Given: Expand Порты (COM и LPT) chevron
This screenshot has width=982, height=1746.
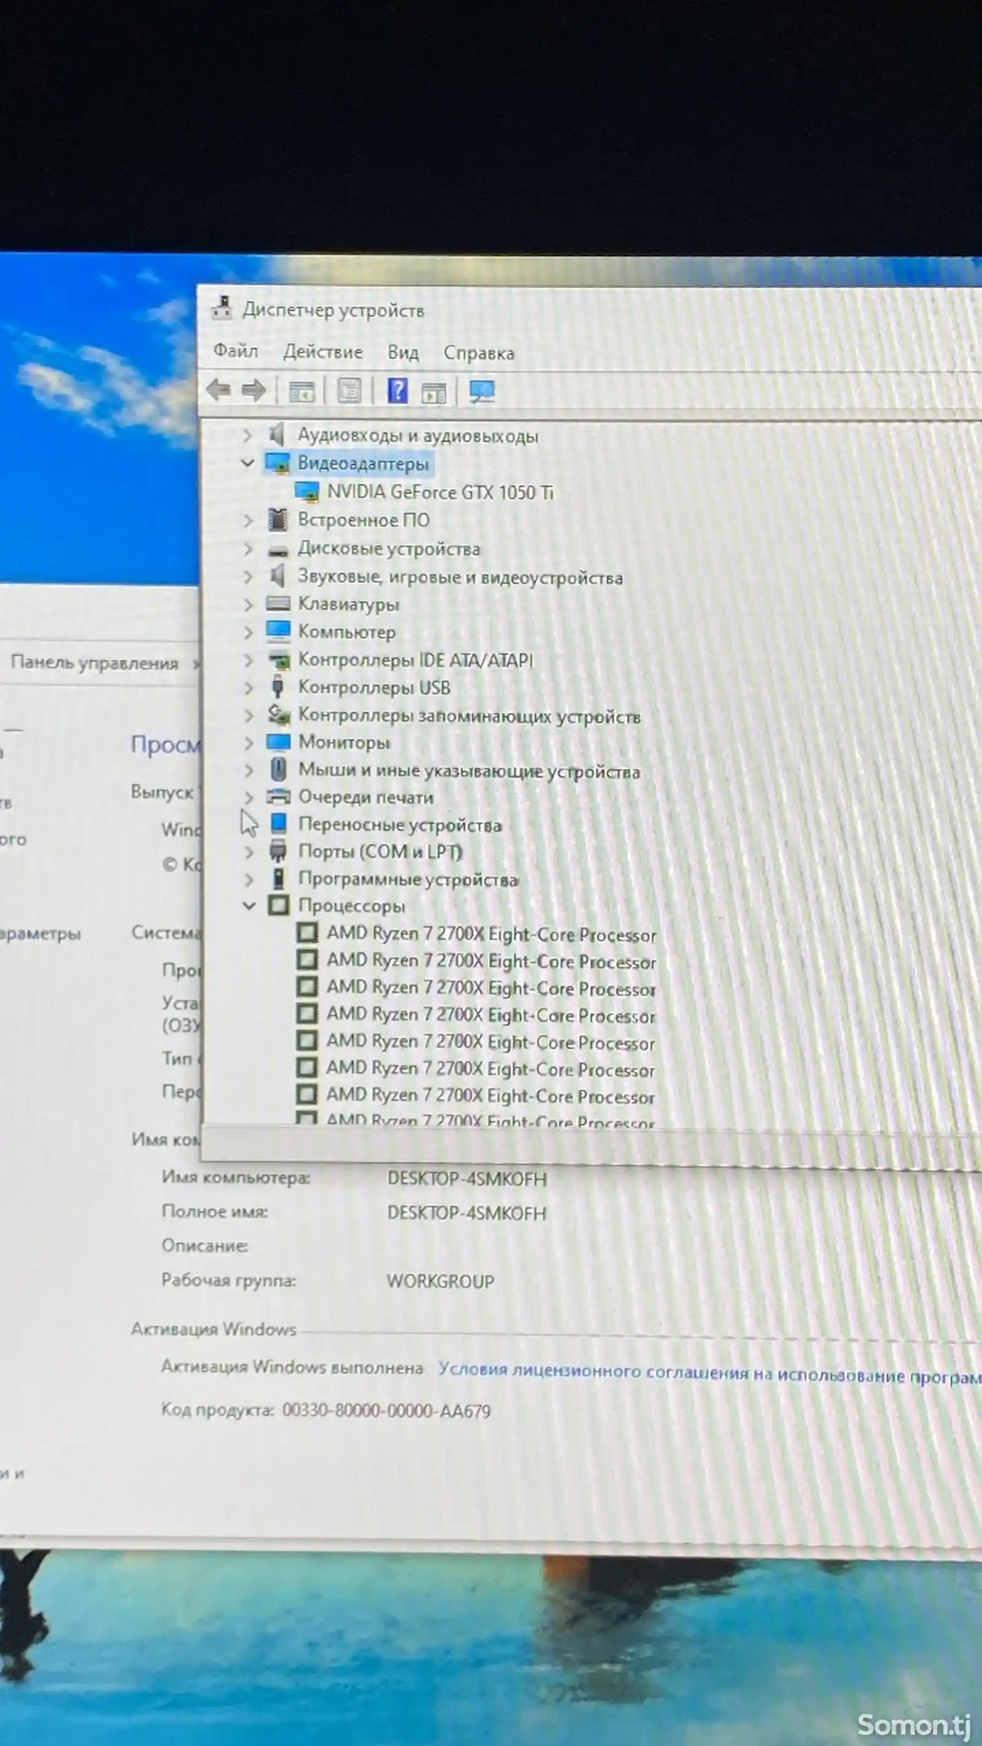Looking at the screenshot, I should pos(249,852).
